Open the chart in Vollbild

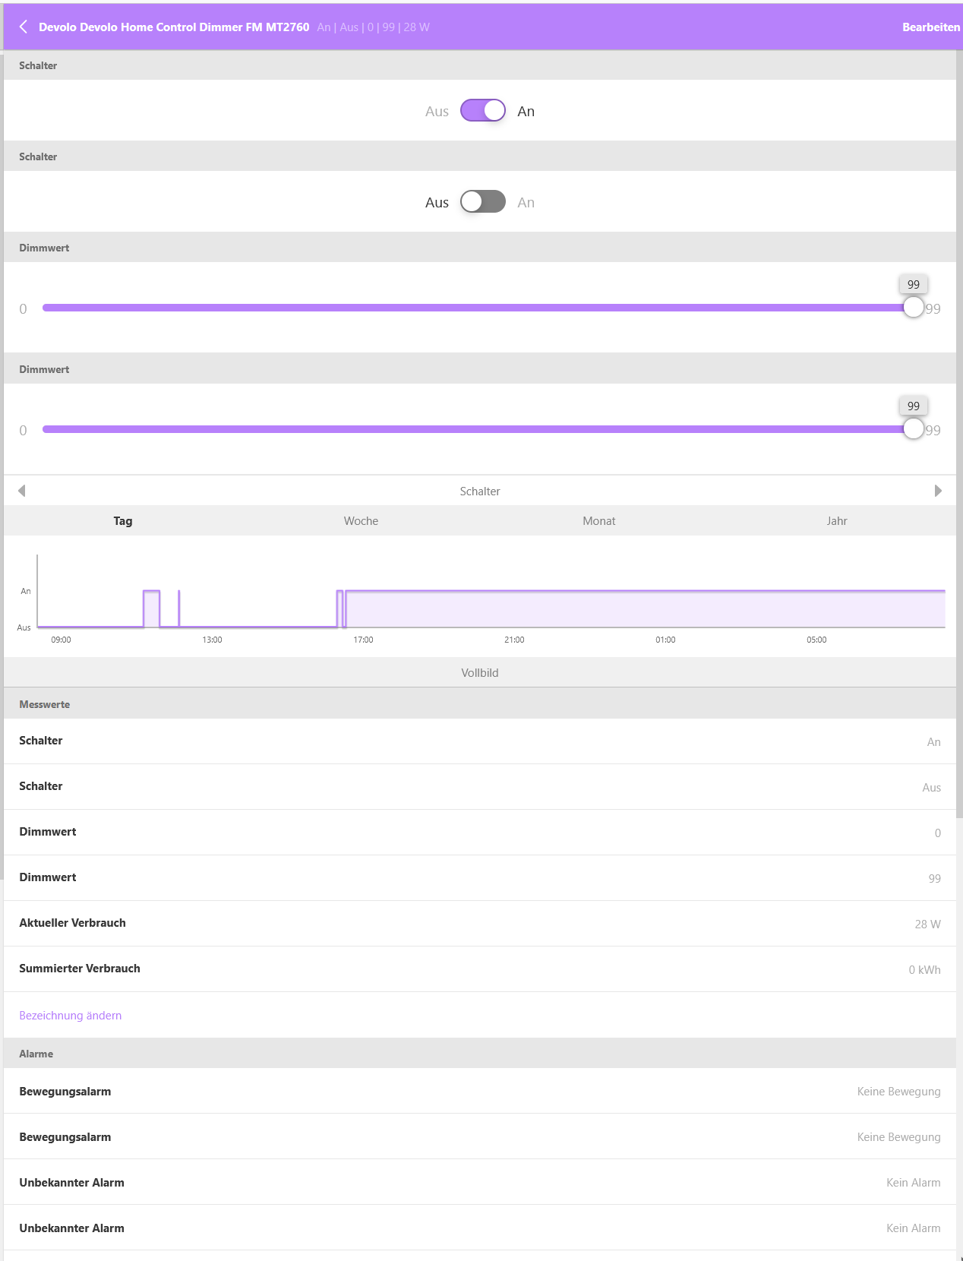tap(480, 673)
